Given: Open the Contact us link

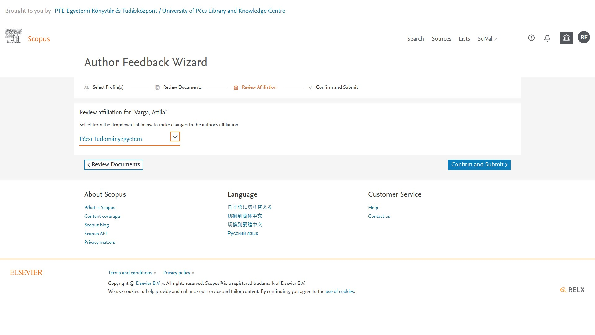Looking at the screenshot, I should coord(379,216).
